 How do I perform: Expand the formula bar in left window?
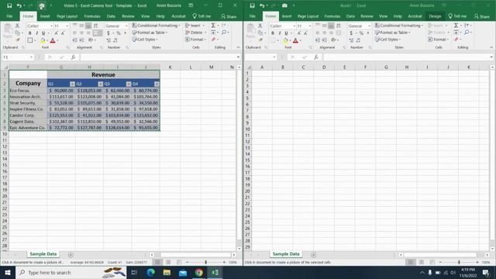238,57
